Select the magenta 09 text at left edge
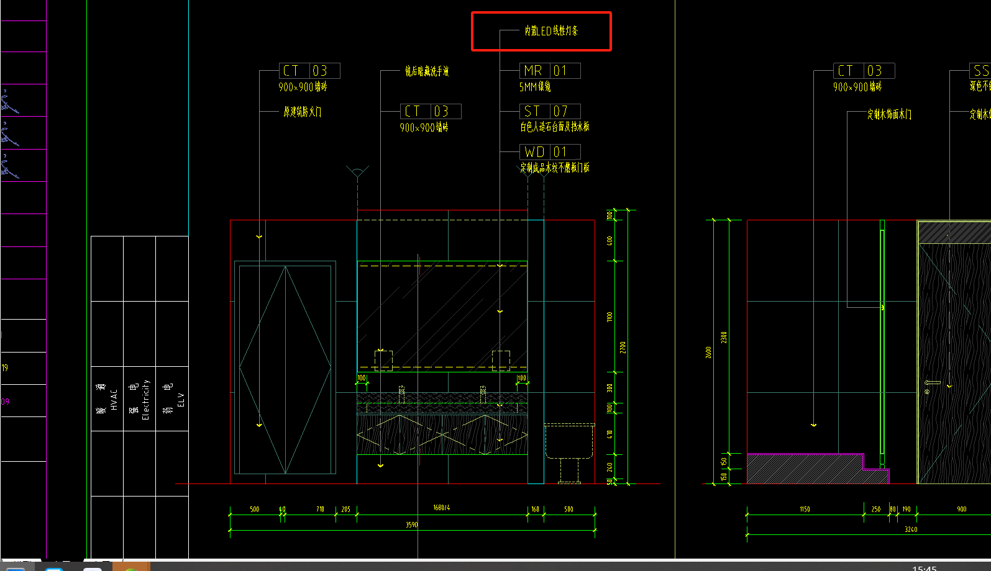The width and height of the screenshot is (991, 571). [5, 402]
